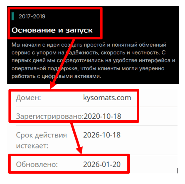This screenshot has width=185, height=184.
Task: Click the word надёжность in the description
Action: tap(82, 53)
